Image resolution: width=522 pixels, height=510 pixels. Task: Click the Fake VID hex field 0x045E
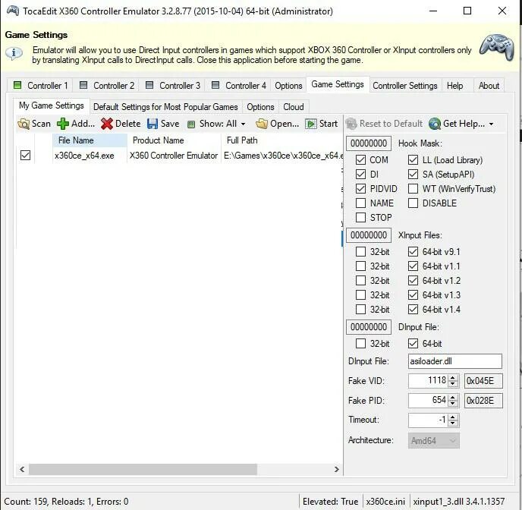(483, 381)
